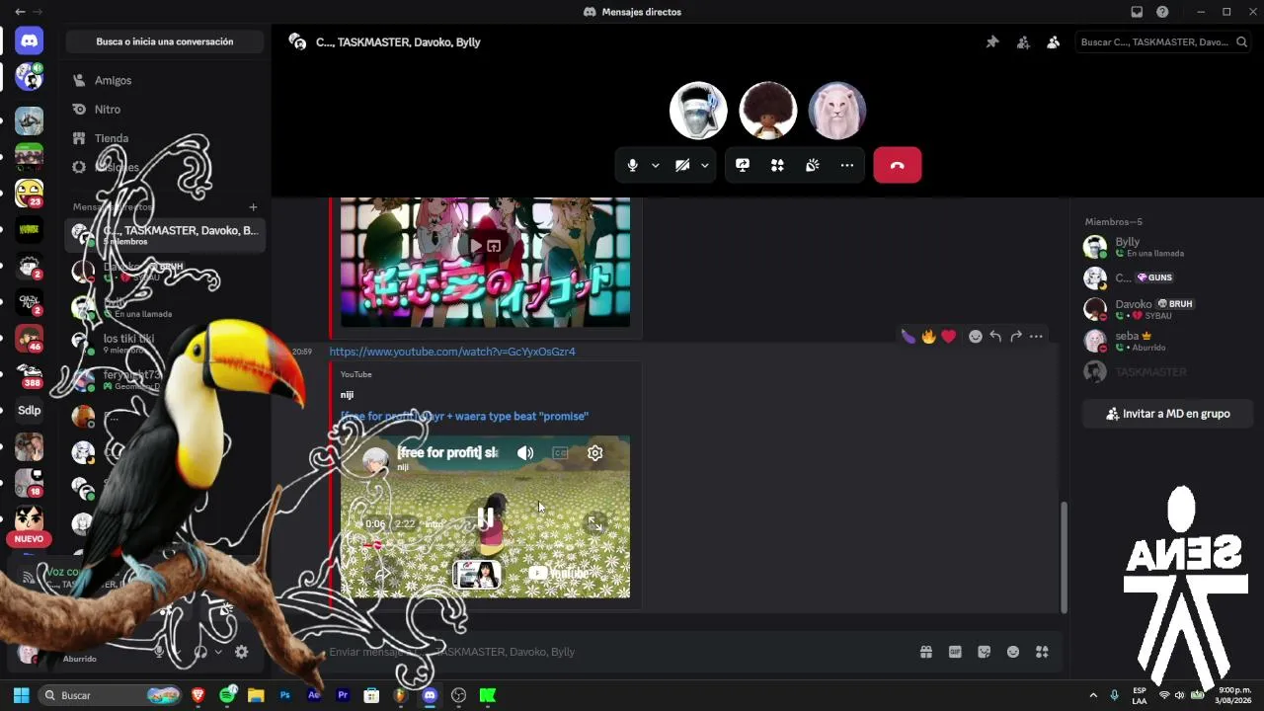Open the 'type beat "promise"' video title link
This screenshot has width=1264, height=711.
click(464, 417)
